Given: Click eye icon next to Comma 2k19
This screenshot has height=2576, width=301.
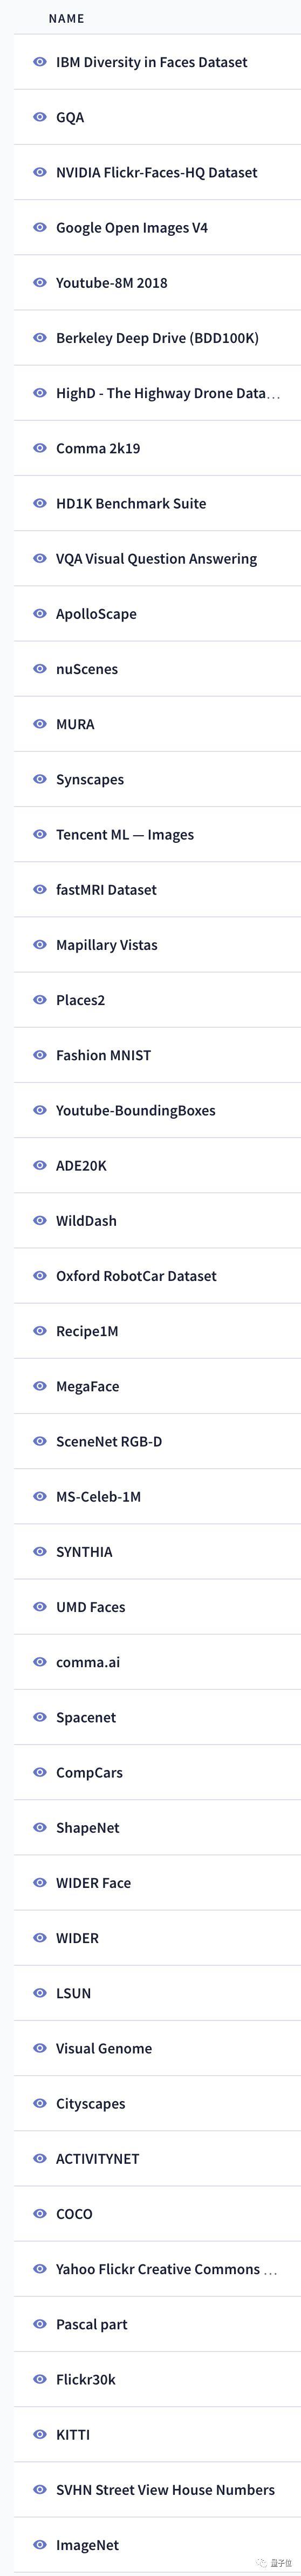Looking at the screenshot, I should click(40, 448).
